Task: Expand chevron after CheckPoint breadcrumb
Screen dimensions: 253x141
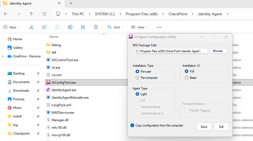Action: tap(193, 14)
